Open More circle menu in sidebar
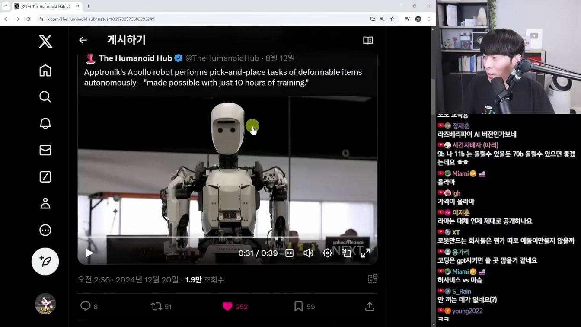 (45, 230)
